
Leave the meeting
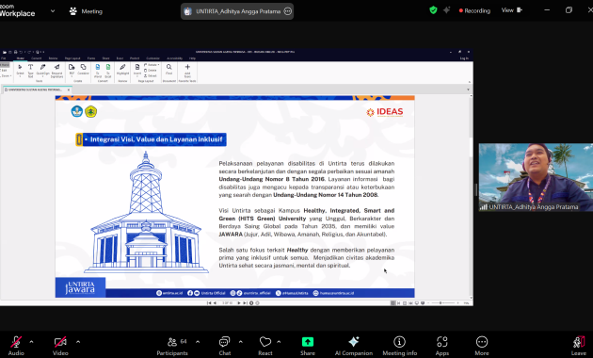579,346
